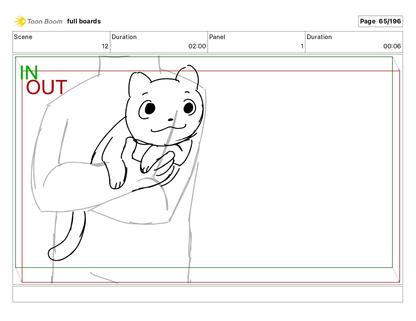Select the scene number 12
The image size is (416, 321).
click(105, 46)
